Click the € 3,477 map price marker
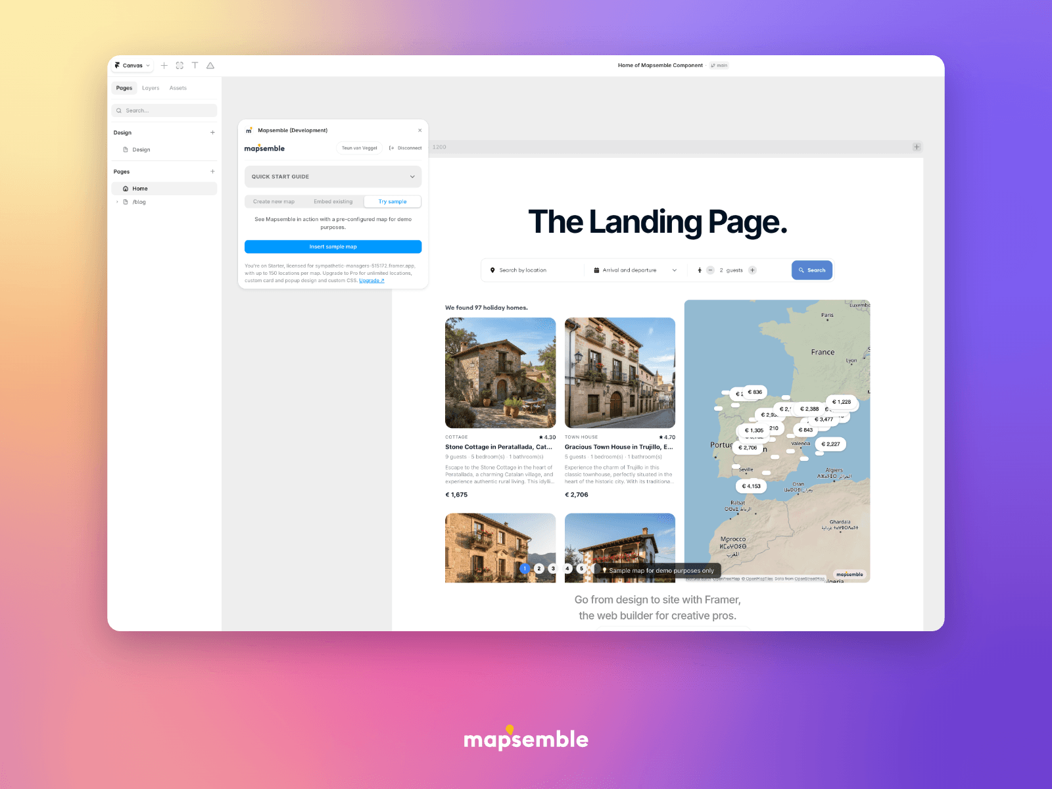 click(x=824, y=419)
